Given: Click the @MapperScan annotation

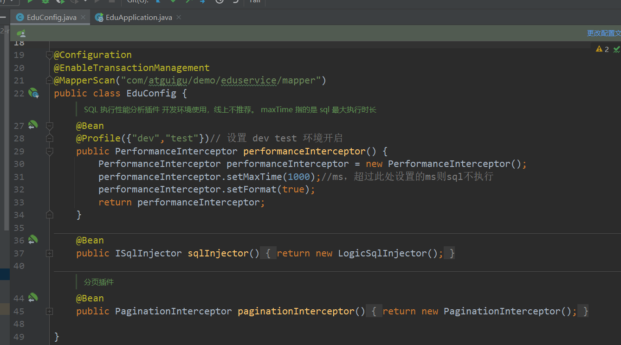Looking at the screenshot, I should (x=84, y=80).
